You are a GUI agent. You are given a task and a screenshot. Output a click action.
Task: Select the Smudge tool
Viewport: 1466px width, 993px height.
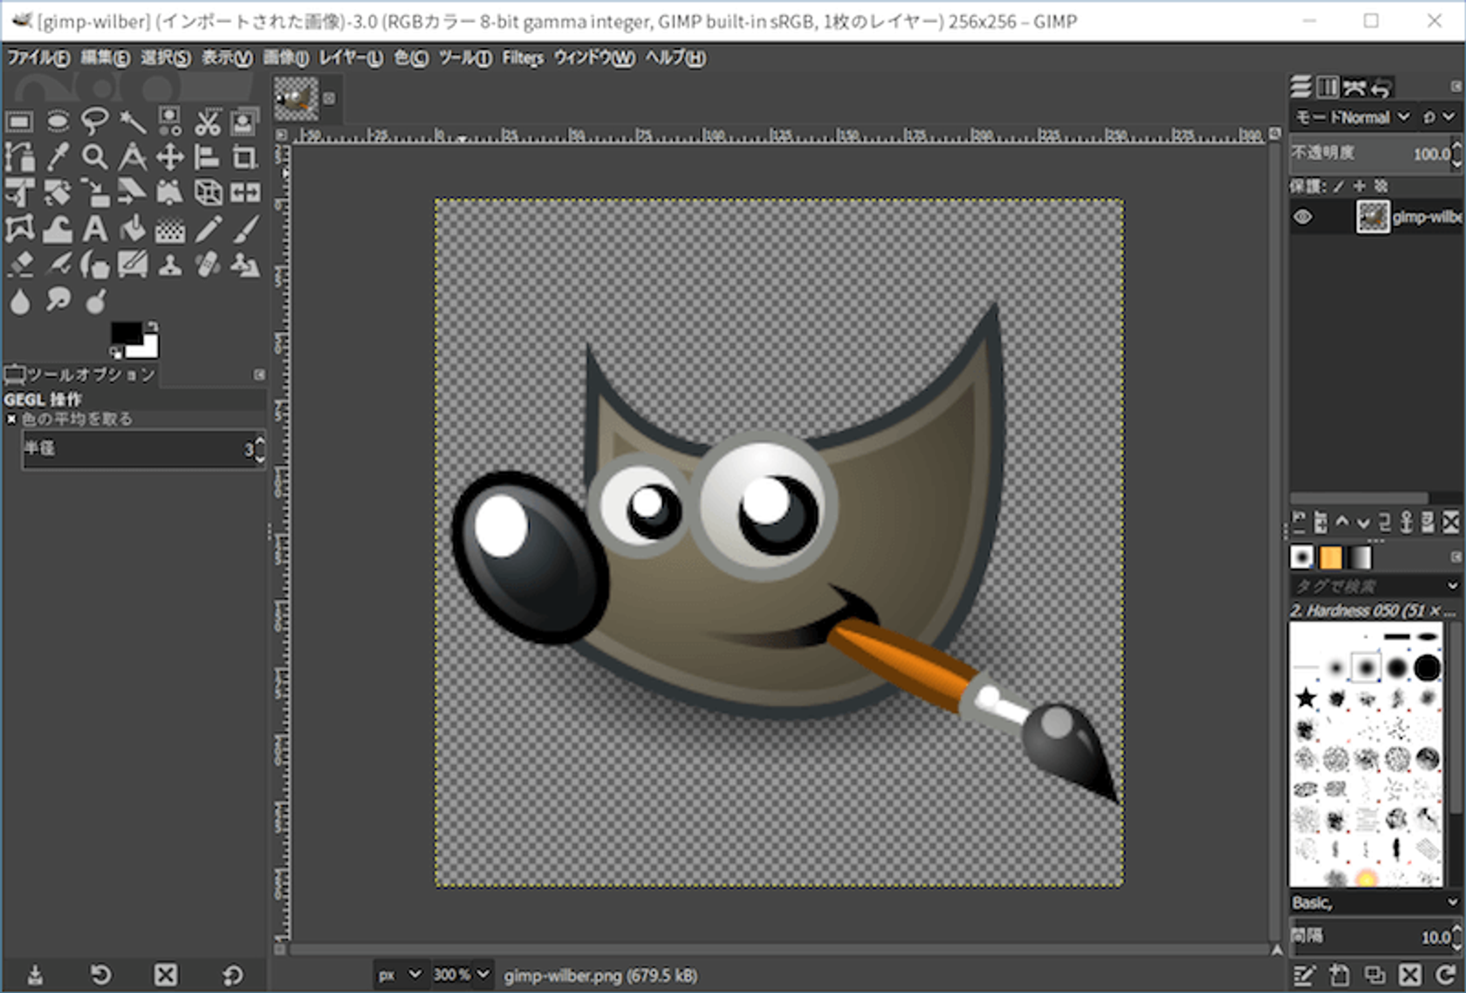point(58,300)
